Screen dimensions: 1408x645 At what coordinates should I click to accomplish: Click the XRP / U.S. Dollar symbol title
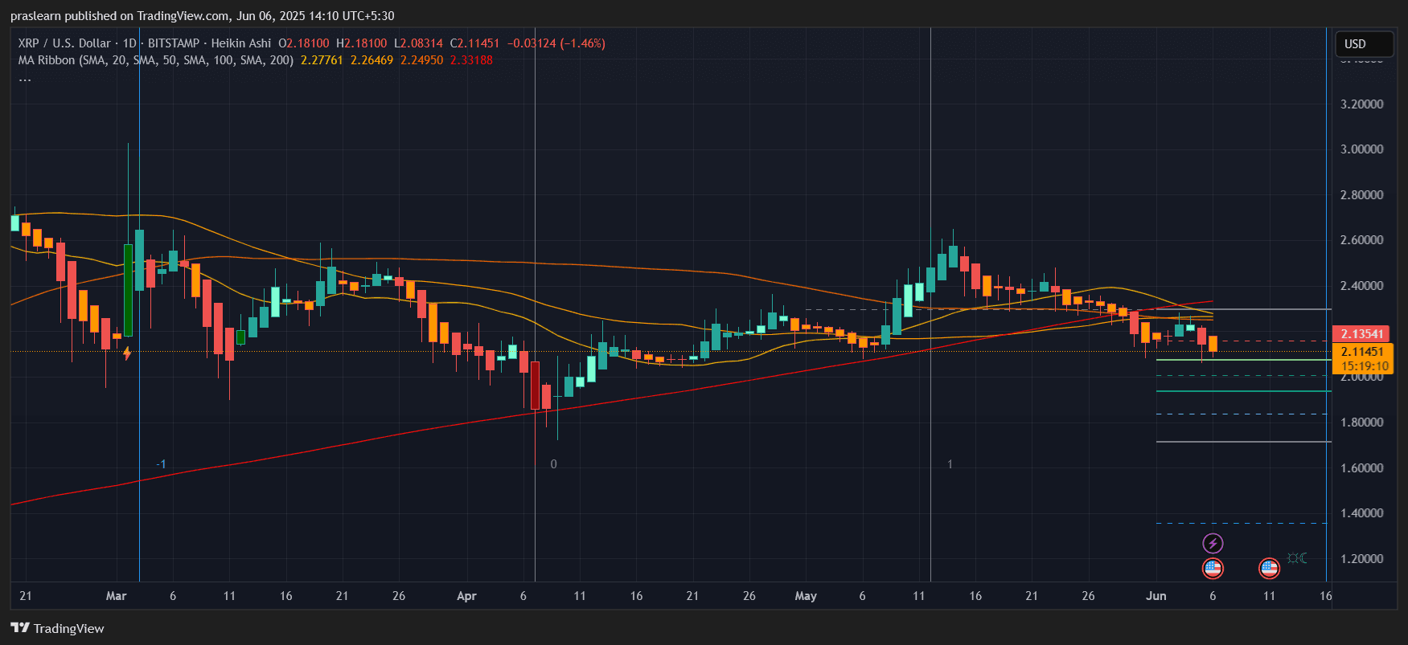coord(64,43)
